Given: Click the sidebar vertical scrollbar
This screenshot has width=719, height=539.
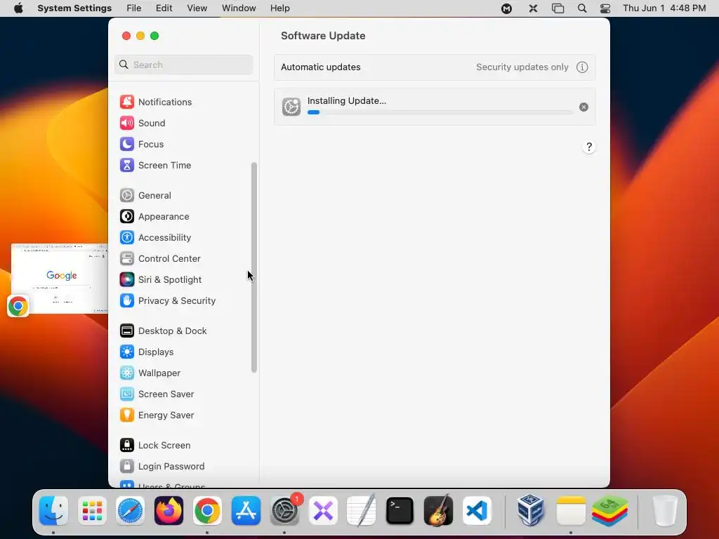Looking at the screenshot, I should point(254,267).
